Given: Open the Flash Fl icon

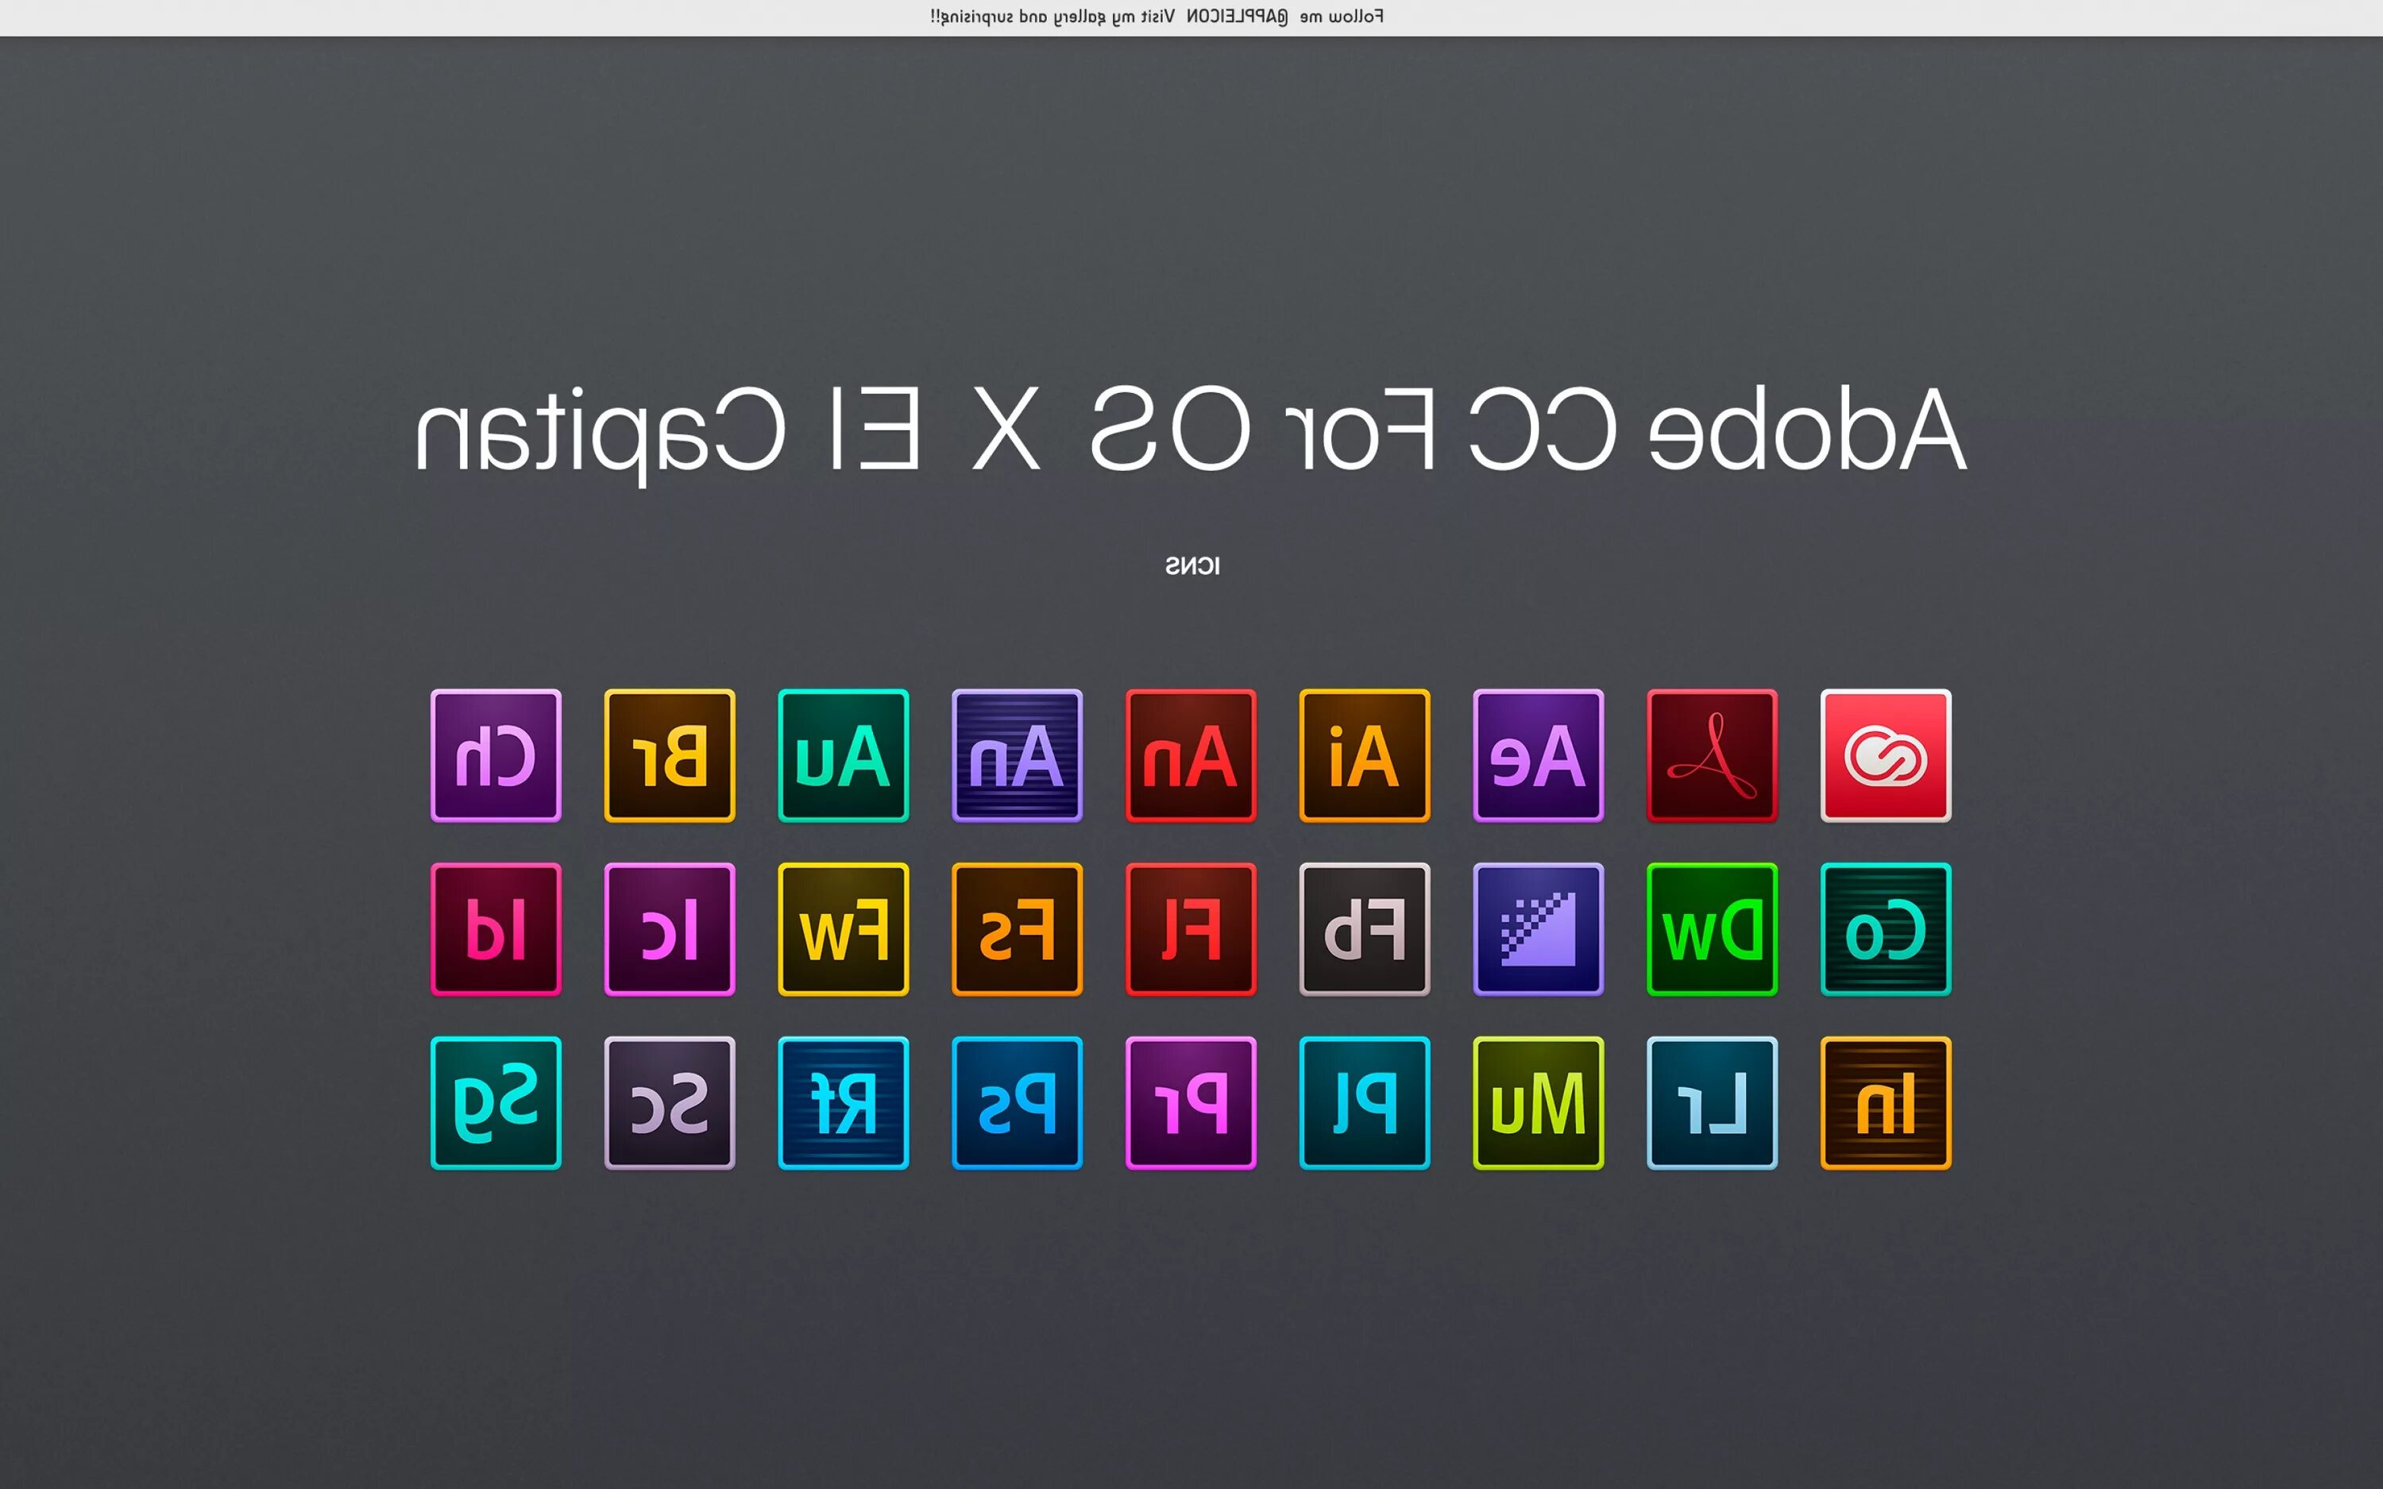Looking at the screenshot, I should coord(1191,928).
